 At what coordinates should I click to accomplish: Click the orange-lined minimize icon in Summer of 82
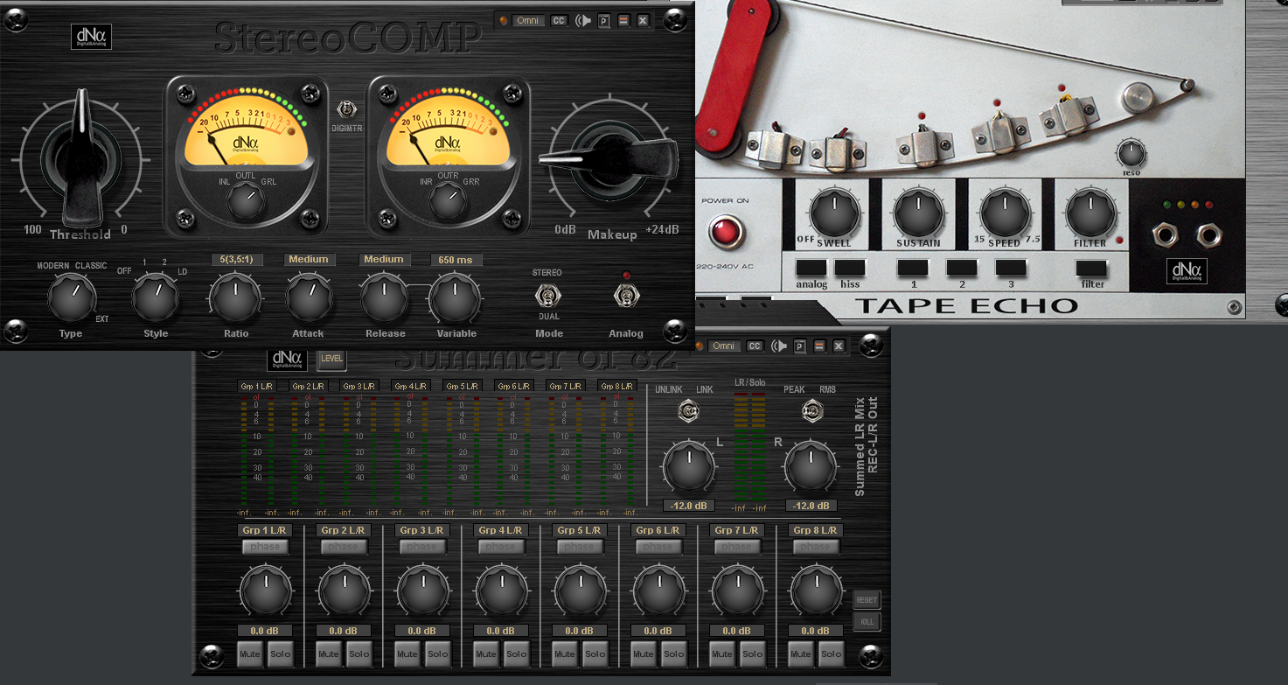click(819, 346)
